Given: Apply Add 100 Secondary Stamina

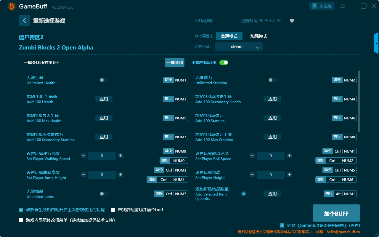Looking at the screenshot, I should pyautogui.click(x=104, y=137).
